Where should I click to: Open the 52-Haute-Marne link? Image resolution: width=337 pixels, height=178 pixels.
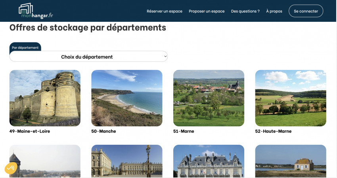[x=273, y=131]
